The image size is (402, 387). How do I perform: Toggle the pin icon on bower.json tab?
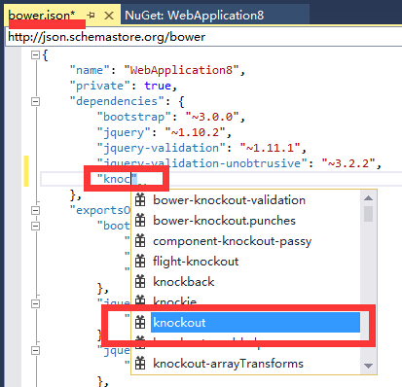(x=91, y=15)
